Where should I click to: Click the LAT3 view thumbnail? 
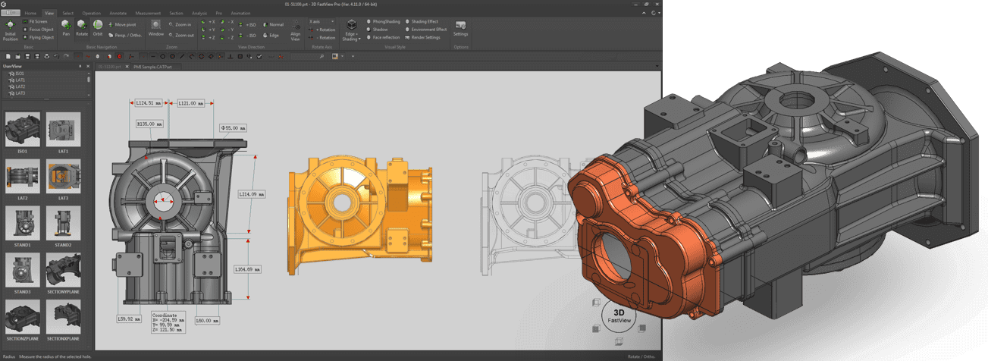63,177
